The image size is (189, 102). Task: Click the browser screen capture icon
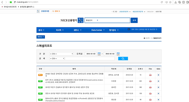pyautogui.click(x=180, y=2)
